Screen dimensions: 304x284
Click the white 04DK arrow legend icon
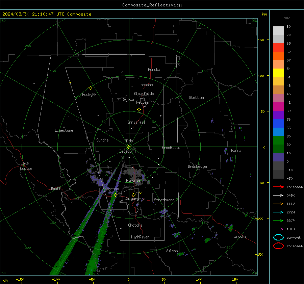coord(278,196)
